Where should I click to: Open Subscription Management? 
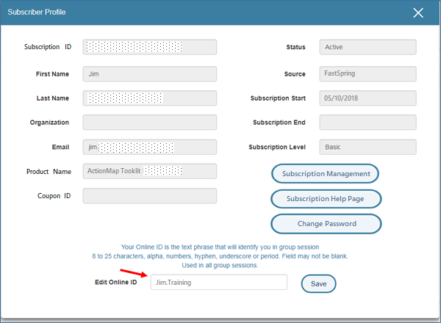(326, 173)
